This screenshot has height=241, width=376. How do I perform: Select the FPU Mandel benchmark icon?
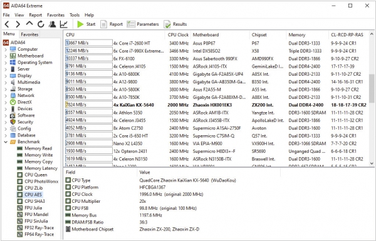(x=20, y=215)
